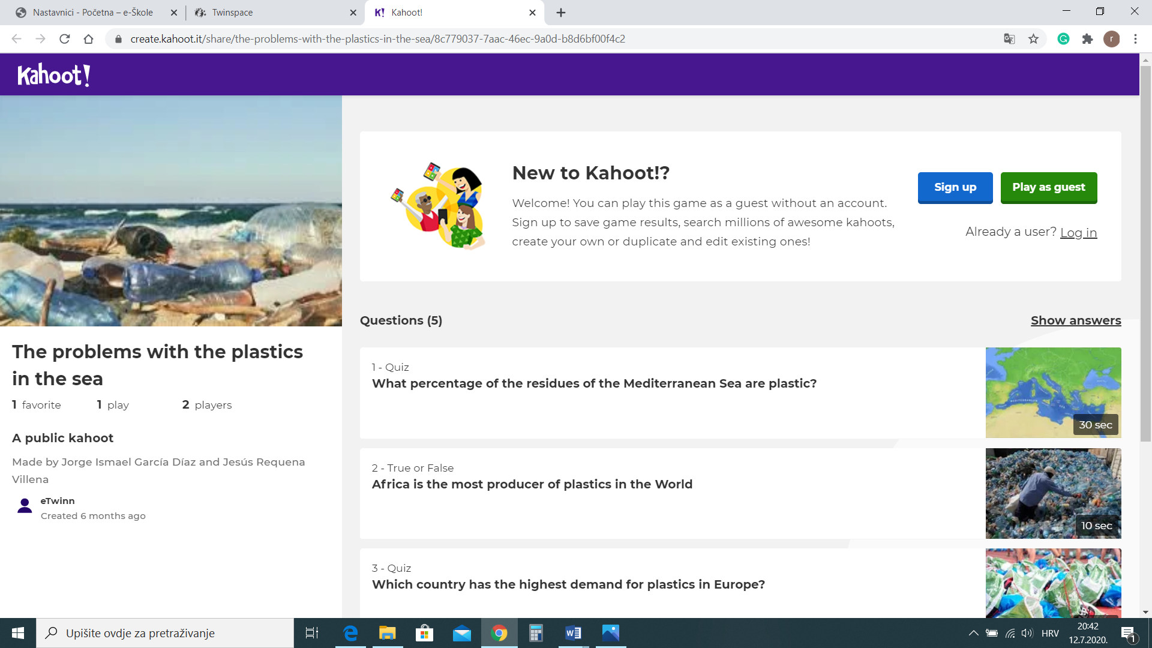Screen dimensions: 1152x648
Task: Click the '1 favorite' counter
Action: coord(37,405)
